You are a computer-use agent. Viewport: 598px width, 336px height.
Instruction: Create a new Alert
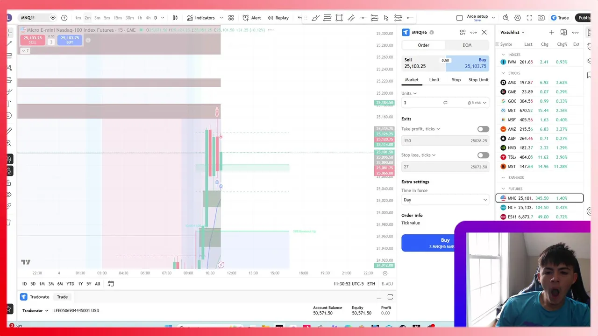pyautogui.click(x=252, y=18)
